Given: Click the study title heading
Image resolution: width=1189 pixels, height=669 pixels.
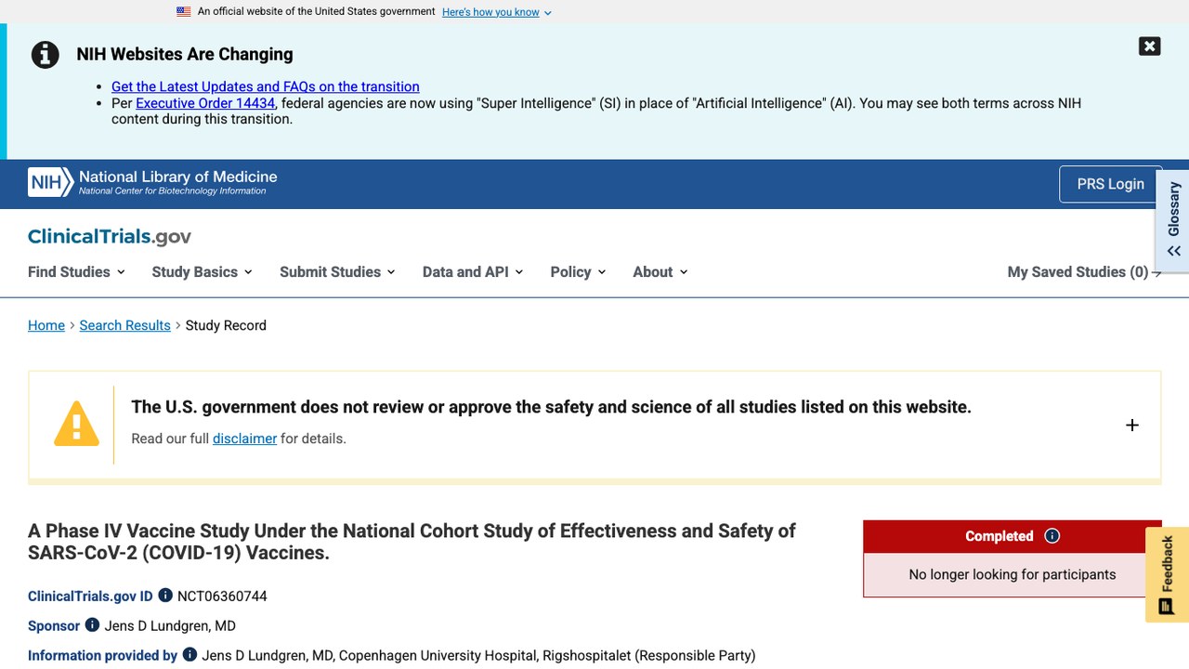Looking at the screenshot, I should 412,542.
